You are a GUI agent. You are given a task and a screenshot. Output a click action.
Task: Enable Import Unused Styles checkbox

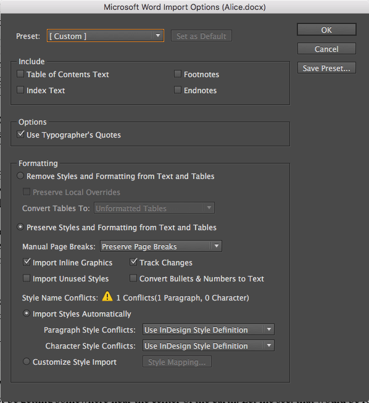tap(27, 278)
